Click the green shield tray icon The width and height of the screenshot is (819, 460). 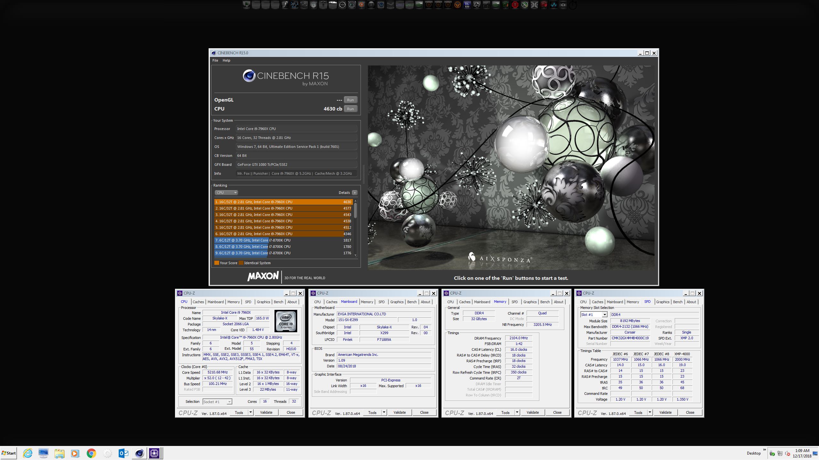pyautogui.click(x=772, y=453)
